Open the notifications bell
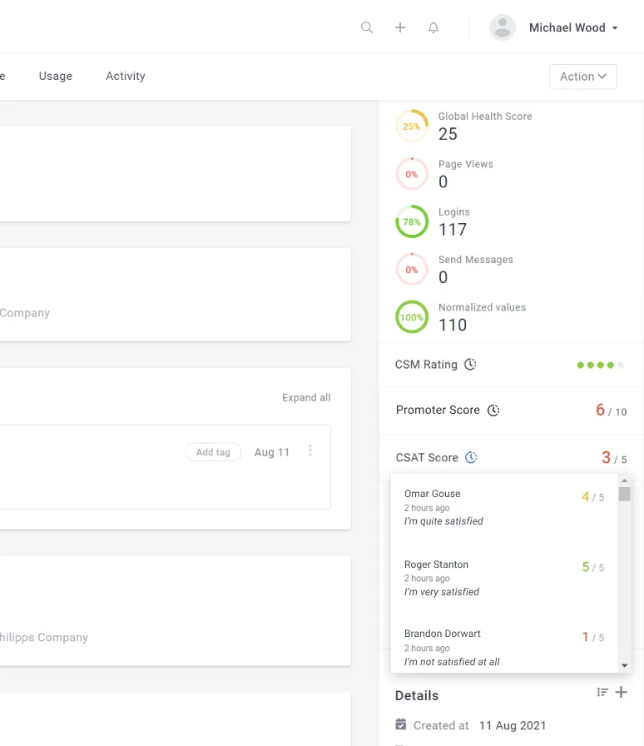The height and width of the screenshot is (746, 644). tap(433, 27)
